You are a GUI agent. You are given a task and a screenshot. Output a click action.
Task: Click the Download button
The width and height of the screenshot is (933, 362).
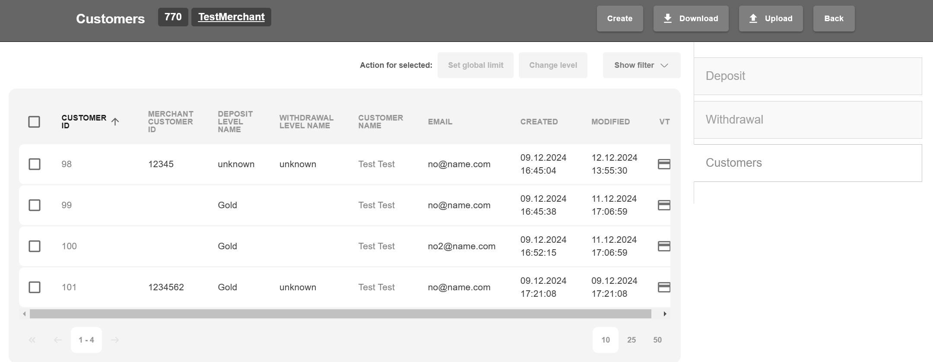691,19
